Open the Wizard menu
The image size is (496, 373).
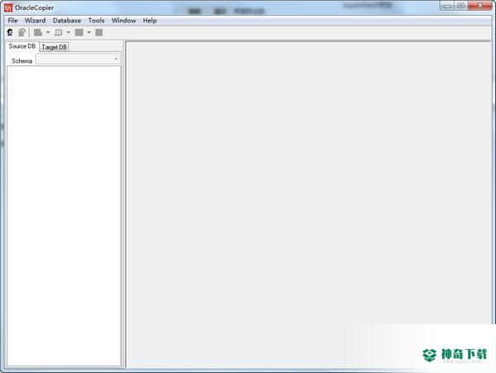(x=35, y=21)
